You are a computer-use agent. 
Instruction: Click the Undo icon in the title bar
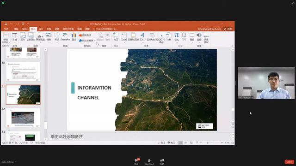[x=11, y=24]
